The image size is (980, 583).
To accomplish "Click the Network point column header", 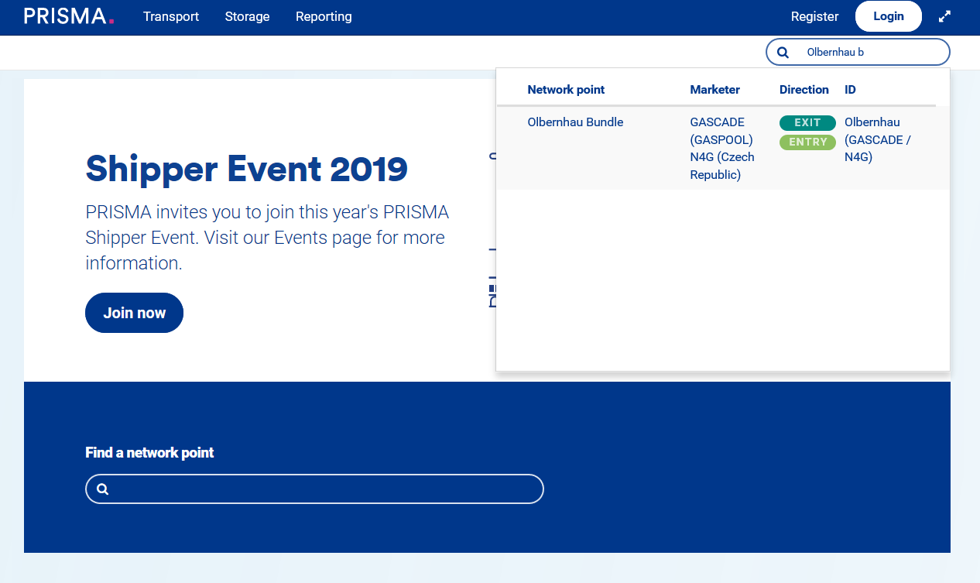I will [x=566, y=90].
